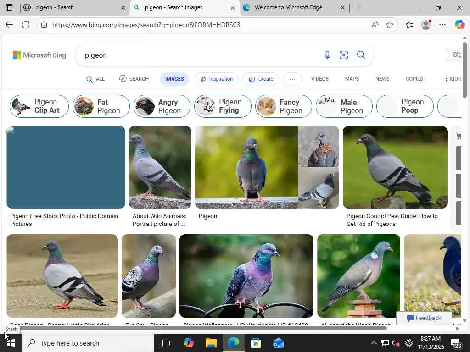The width and height of the screenshot is (470, 352).
Task: Click the magnifier search button
Action: (361, 55)
